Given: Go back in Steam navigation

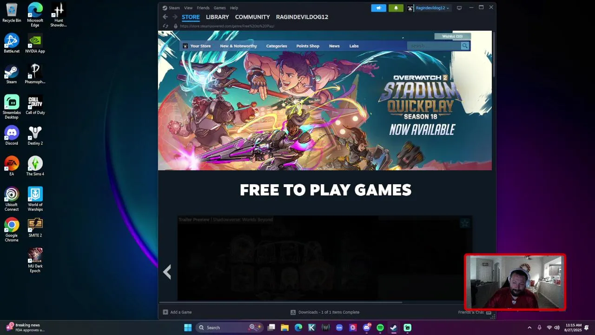Looking at the screenshot, I should (165, 17).
